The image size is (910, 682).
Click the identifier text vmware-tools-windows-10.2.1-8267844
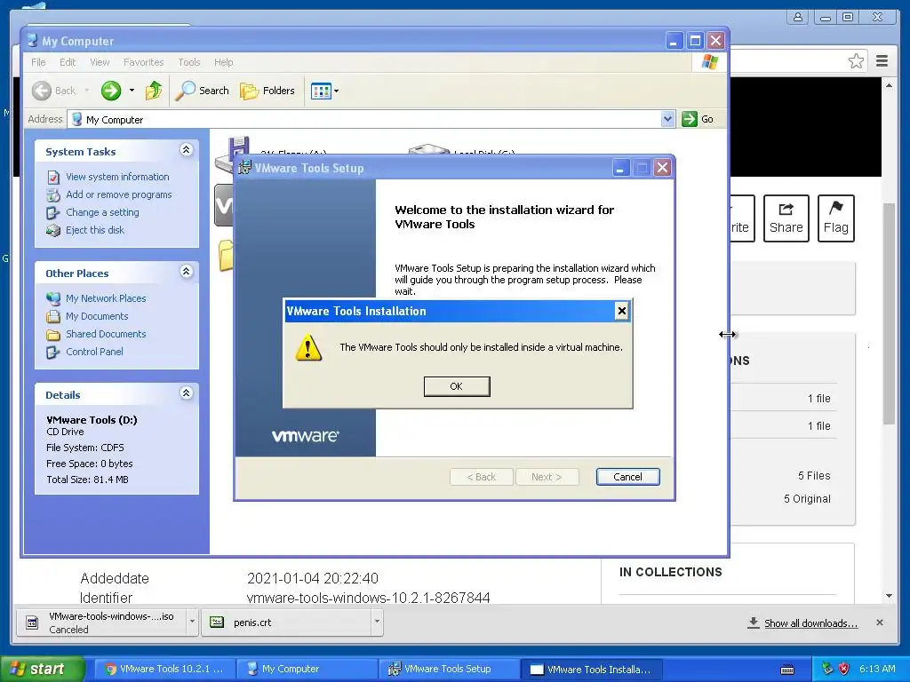(368, 598)
